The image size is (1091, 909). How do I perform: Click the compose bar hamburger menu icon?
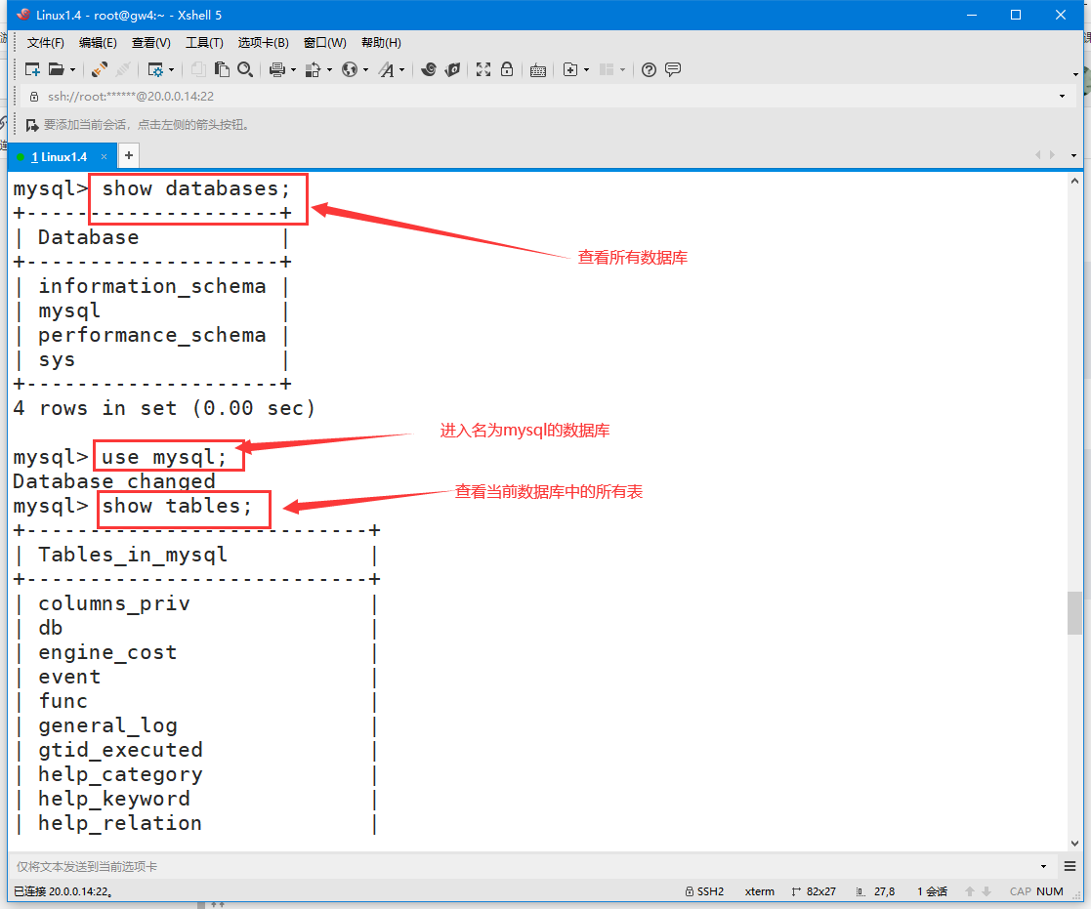(1070, 866)
